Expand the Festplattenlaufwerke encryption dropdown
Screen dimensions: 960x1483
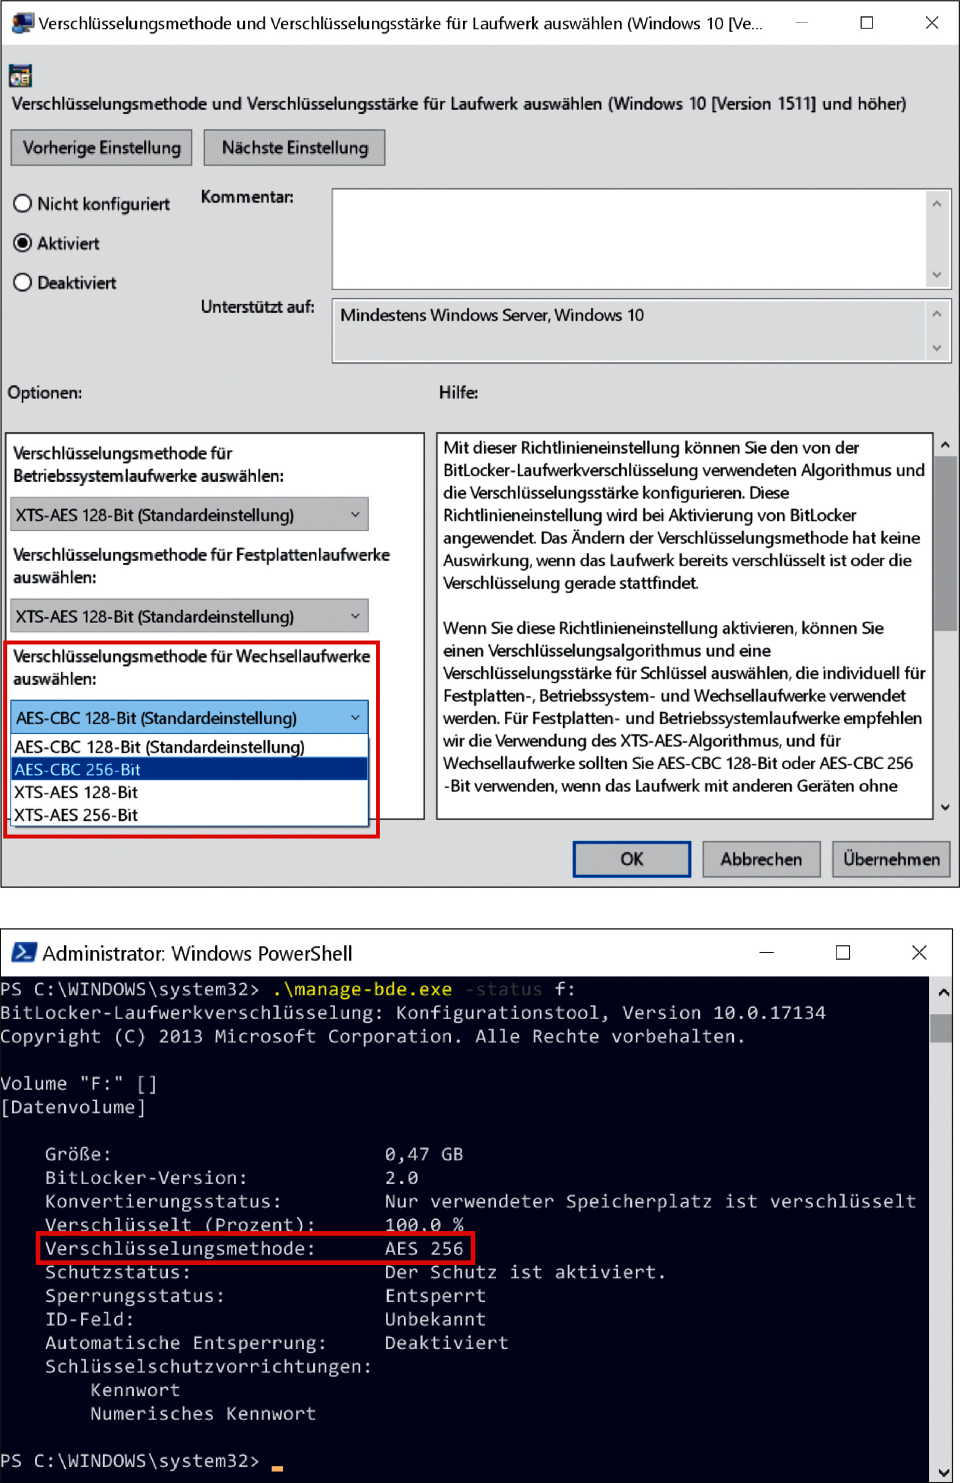(189, 617)
